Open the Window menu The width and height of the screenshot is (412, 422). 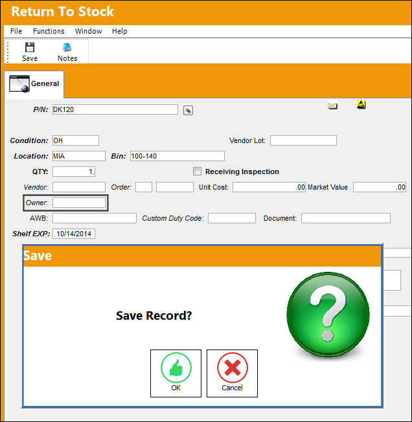(88, 31)
